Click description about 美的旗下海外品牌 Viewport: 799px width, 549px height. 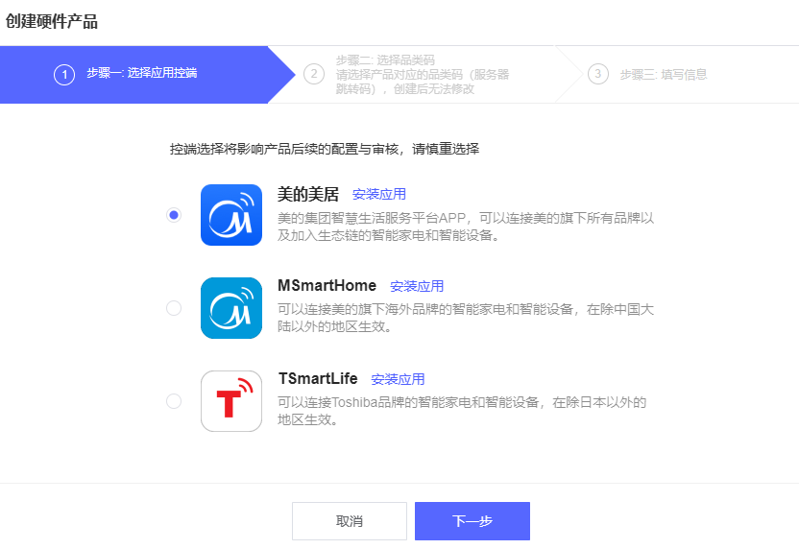tap(466, 318)
